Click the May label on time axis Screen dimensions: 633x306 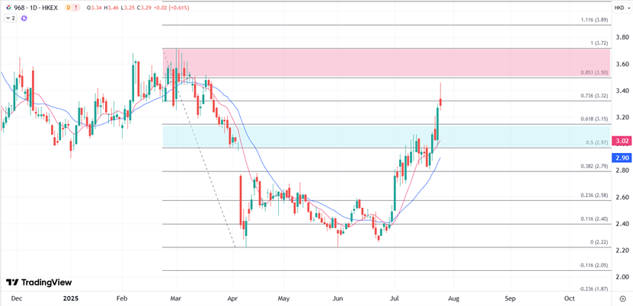284,298
